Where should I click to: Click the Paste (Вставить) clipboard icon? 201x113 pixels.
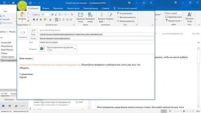coord(22,15)
